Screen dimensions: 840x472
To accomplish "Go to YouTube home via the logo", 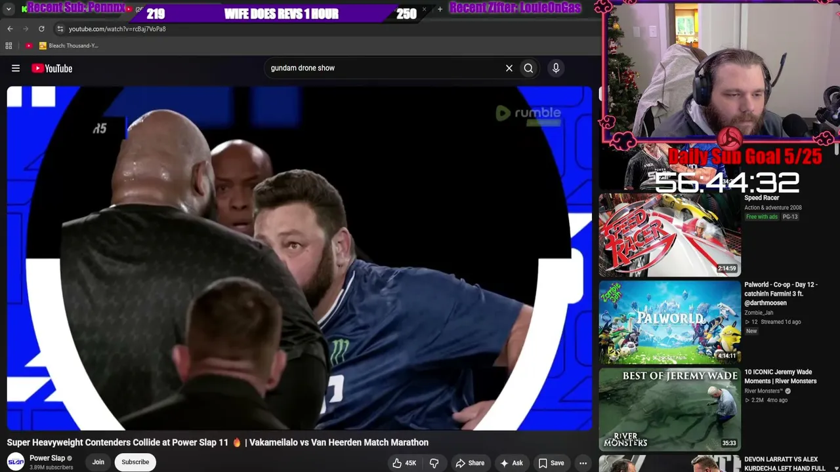I will 52,68.
